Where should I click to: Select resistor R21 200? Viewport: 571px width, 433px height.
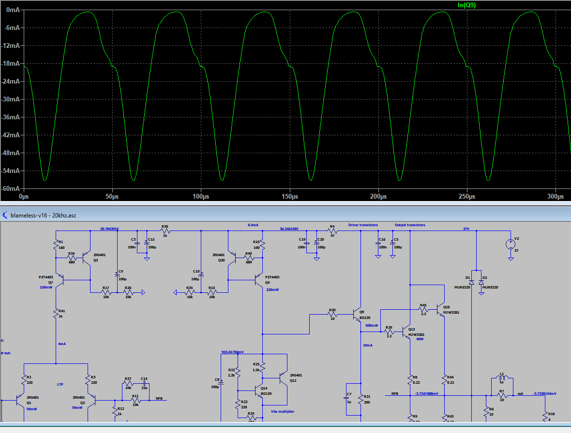(x=361, y=399)
